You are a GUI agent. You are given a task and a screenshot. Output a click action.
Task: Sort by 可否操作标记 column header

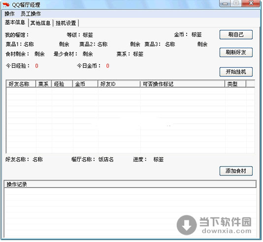point(183,84)
